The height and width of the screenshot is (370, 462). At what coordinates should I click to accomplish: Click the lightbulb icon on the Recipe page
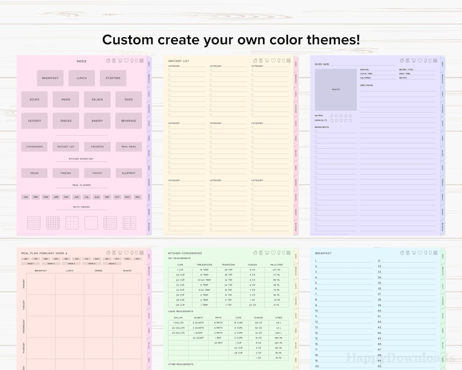(425, 61)
